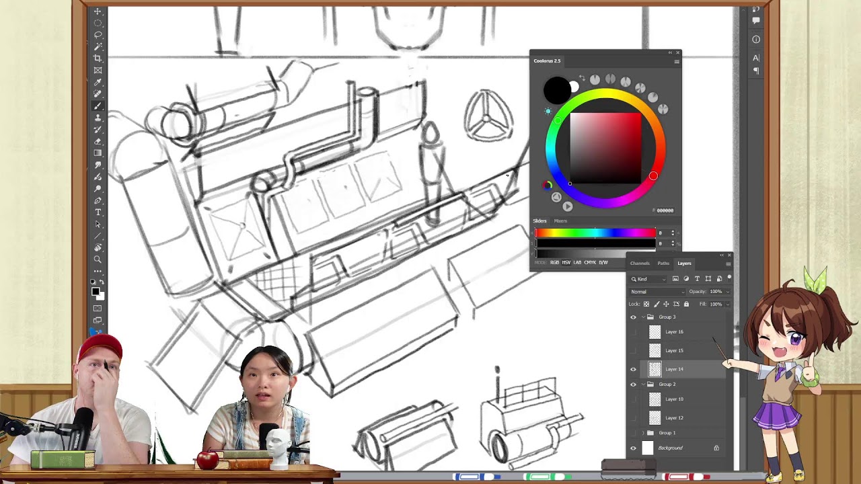Click the Coolorus play arrow button
Image resolution: width=861 pixels, height=484 pixels.
pos(568,206)
